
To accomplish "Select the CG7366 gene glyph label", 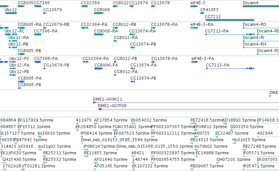I will 42,3.
